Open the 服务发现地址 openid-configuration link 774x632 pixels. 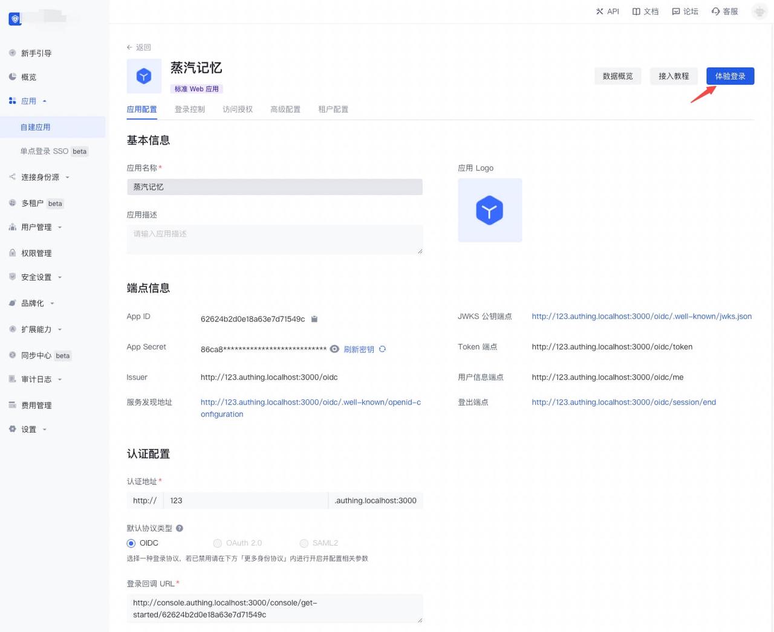pyautogui.click(x=311, y=408)
